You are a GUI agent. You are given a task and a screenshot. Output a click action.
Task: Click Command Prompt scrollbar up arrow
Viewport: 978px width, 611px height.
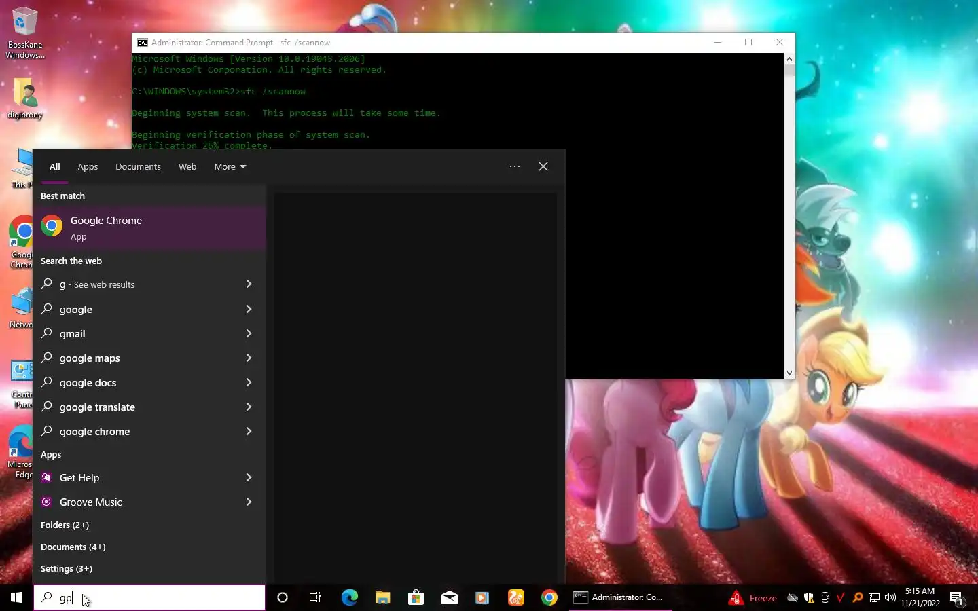789,59
